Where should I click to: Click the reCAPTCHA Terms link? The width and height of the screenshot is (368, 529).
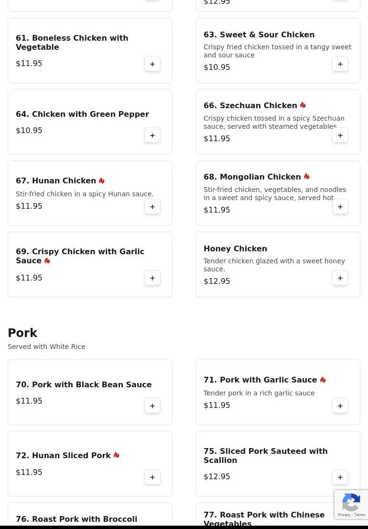coord(359,515)
